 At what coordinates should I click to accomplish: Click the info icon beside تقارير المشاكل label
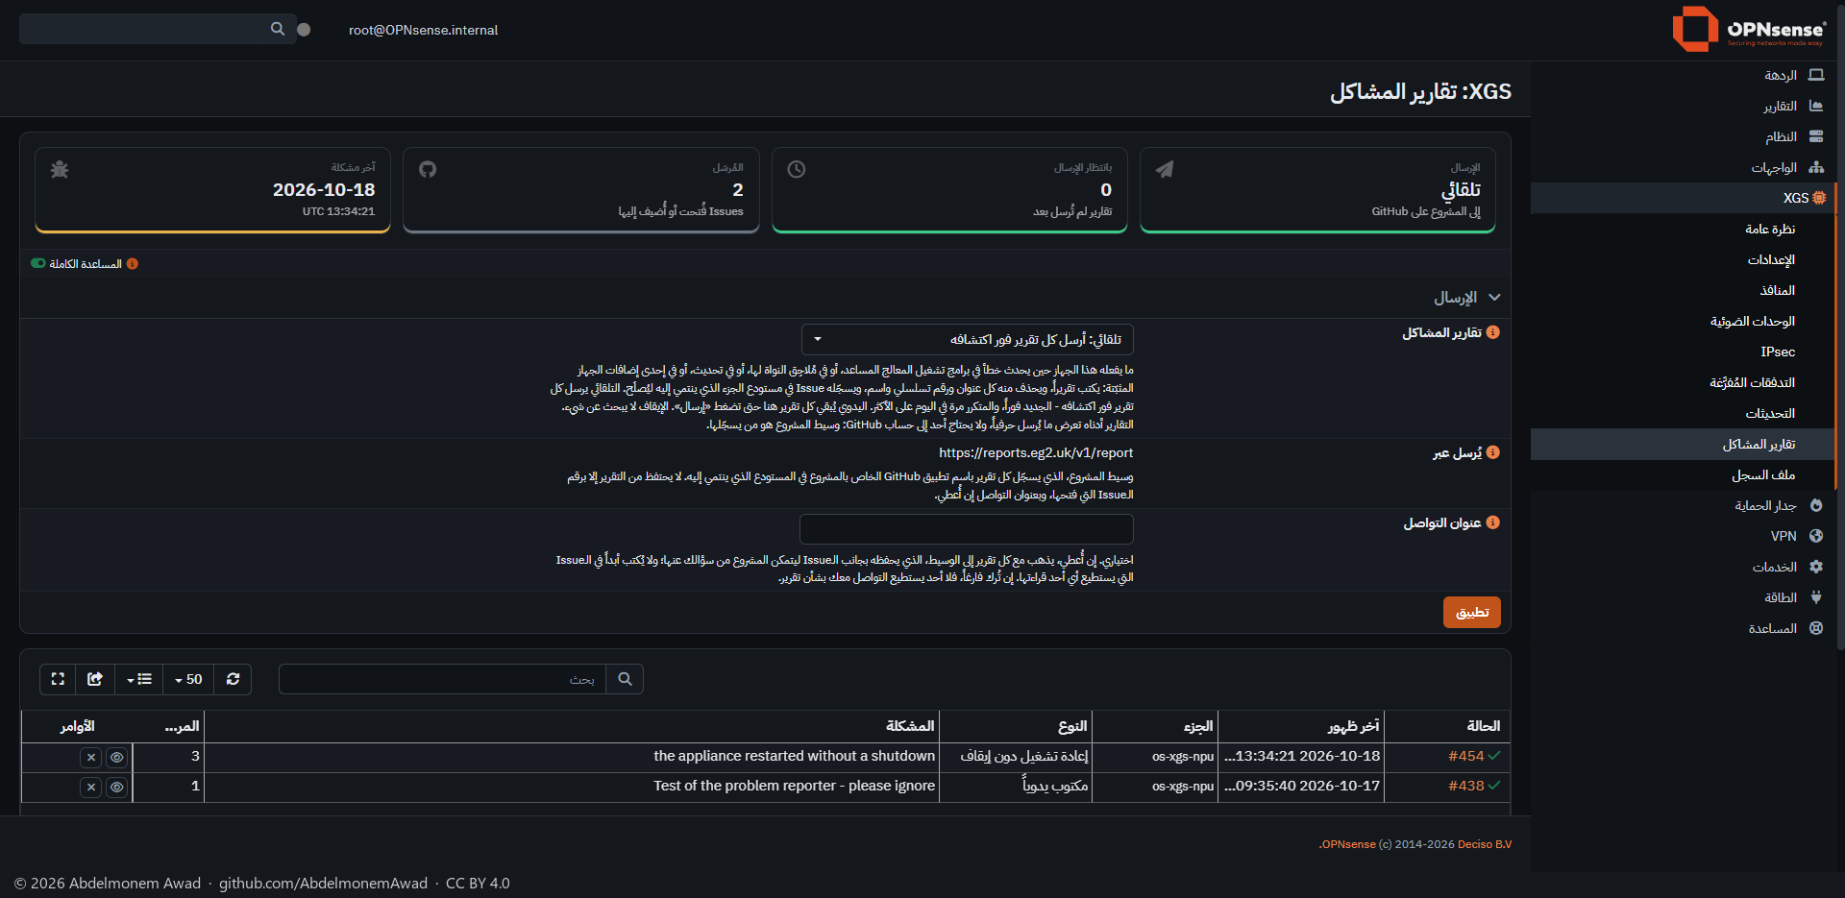point(1492,332)
